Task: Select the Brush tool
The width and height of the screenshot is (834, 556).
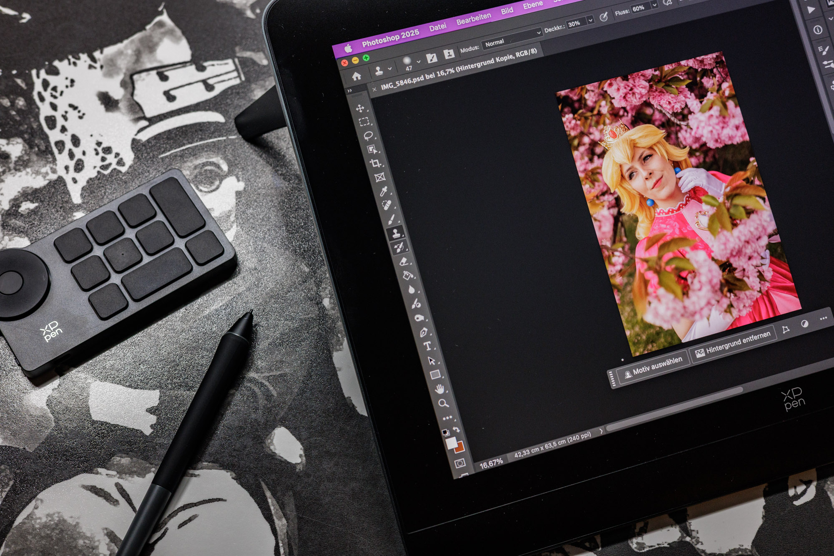Action: click(x=392, y=219)
